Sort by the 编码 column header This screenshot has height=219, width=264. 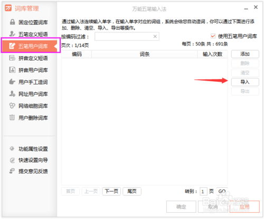tap(77, 54)
